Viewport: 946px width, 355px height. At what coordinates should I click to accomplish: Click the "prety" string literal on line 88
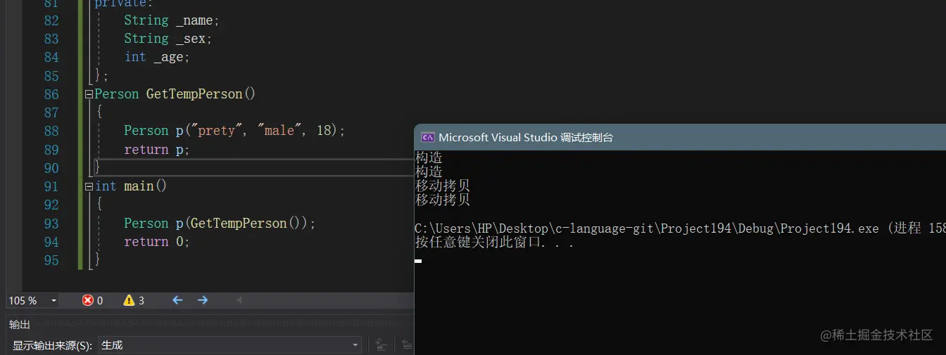[x=215, y=131]
